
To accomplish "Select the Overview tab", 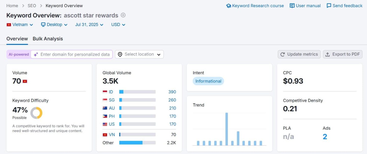I will 17,39.
